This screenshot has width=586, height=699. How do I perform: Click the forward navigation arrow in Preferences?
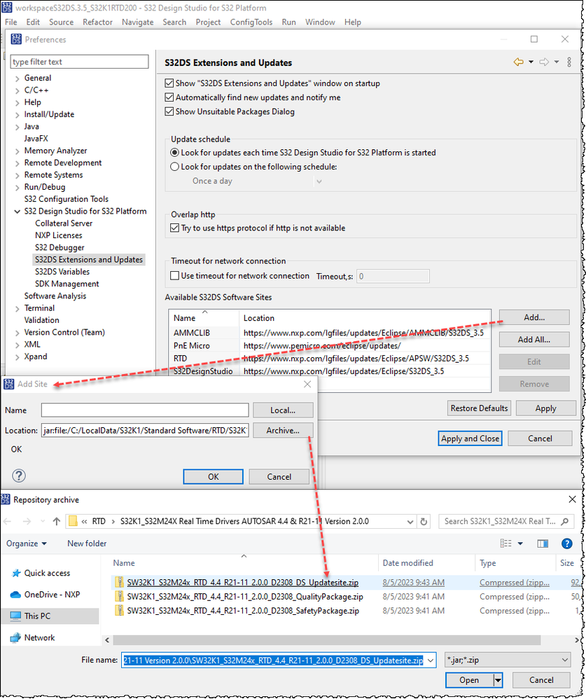click(543, 62)
